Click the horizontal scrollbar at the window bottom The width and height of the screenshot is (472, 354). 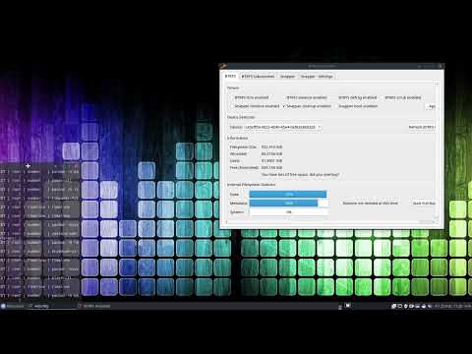click(x=330, y=221)
